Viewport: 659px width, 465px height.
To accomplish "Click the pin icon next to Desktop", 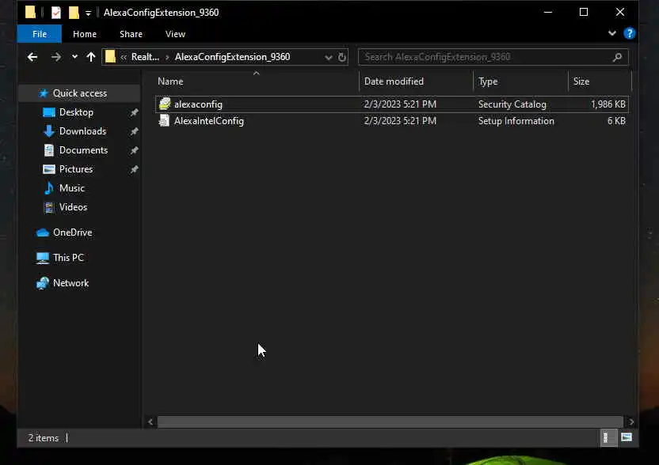I will 134,112.
